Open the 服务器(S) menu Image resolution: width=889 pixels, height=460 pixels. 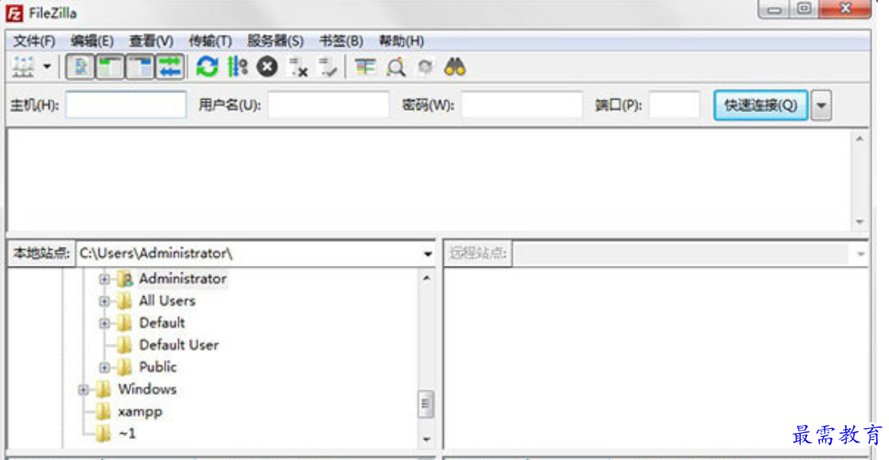(x=276, y=41)
